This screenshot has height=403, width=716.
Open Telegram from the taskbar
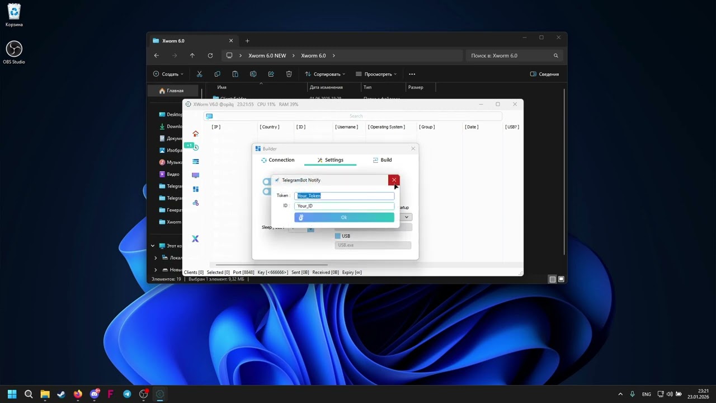127,394
